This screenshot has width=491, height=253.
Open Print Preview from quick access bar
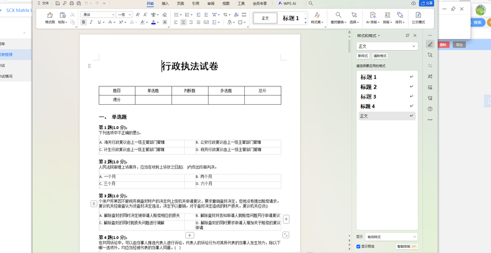[79, 4]
